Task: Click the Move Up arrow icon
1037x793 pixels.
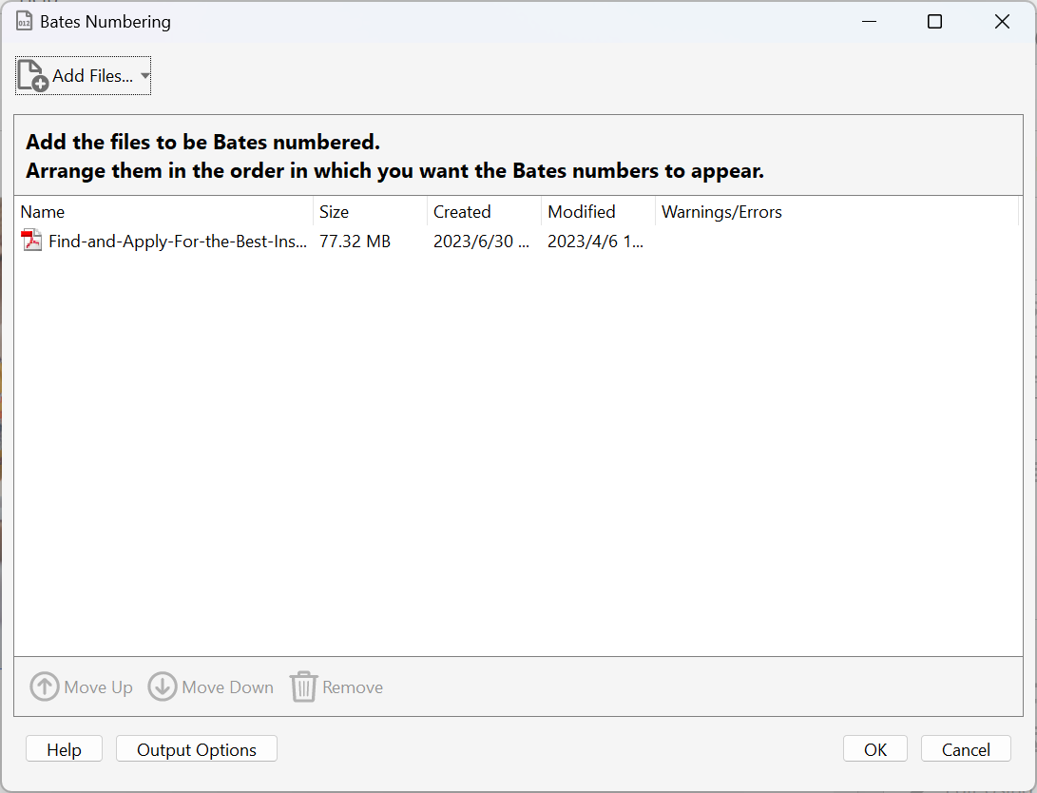Action: click(45, 687)
